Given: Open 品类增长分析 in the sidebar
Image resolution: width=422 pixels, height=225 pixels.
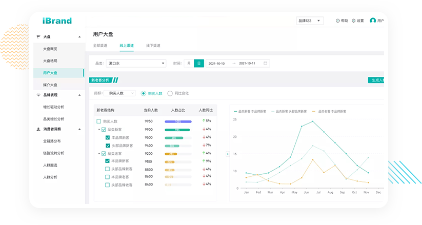Looking at the screenshot, I should 53,119.
